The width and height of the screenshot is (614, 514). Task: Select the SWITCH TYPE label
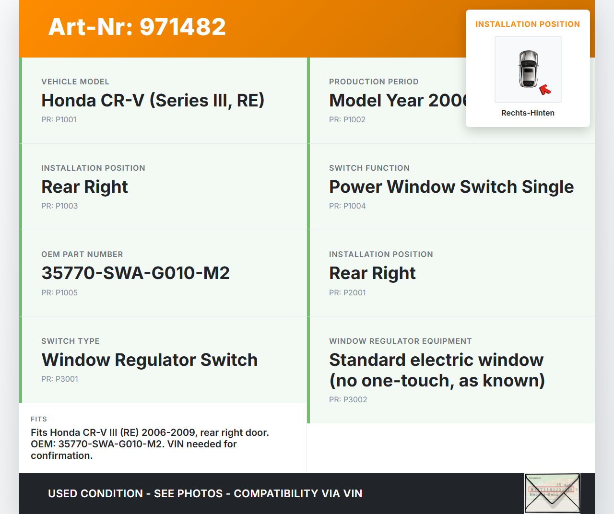click(71, 341)
